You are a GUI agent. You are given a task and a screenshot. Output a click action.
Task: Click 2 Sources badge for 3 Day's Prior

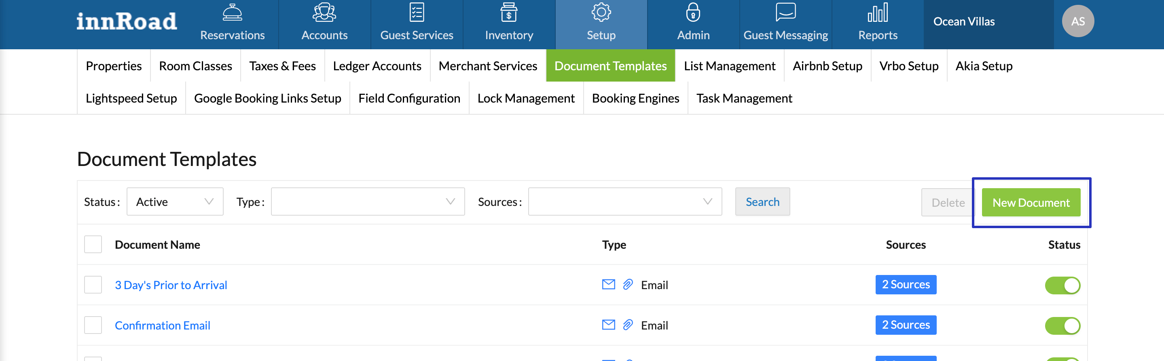(x=906, y=284)
